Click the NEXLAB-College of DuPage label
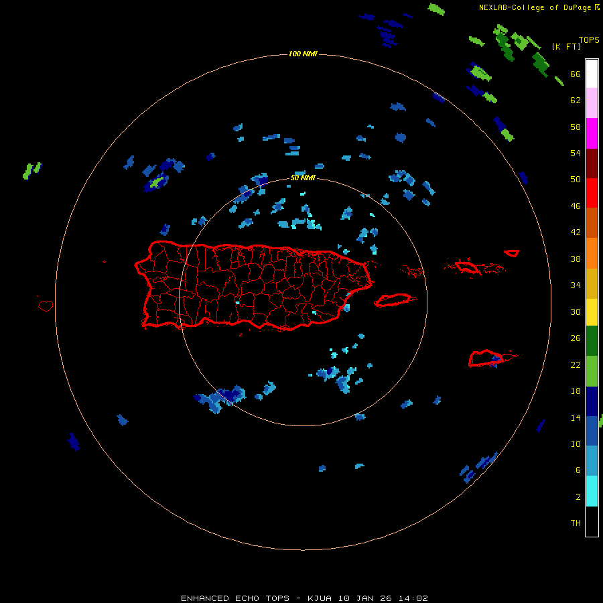 coord(535,7)
